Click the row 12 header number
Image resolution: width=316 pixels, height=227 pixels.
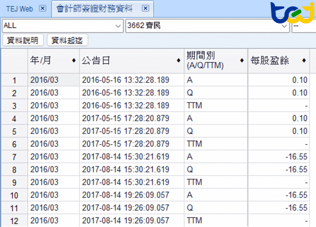tap(14, 221)
